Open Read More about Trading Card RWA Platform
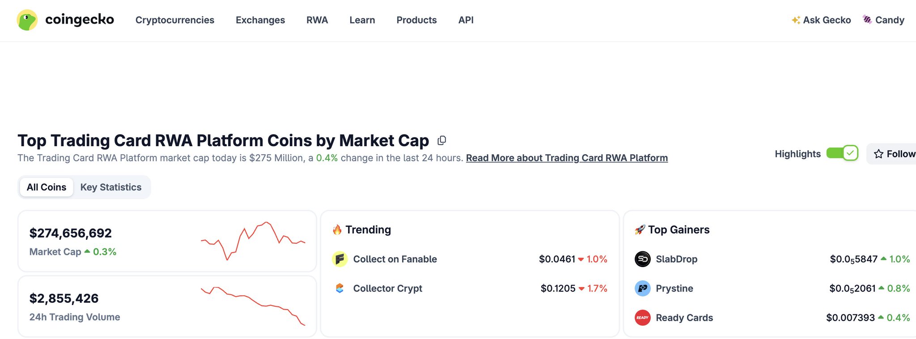The image size is (916, 339). (567, 158)
